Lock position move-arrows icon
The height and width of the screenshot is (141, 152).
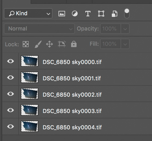pos(49,44)
